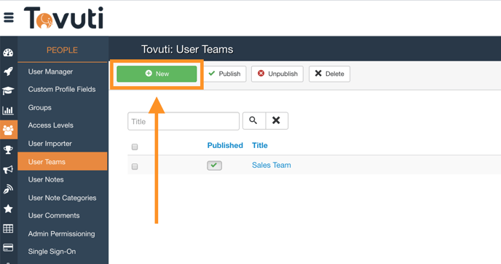Open Custom Profile Fields menu item
This screenshot has height=264, width=501.
click(x=63, y=89)
